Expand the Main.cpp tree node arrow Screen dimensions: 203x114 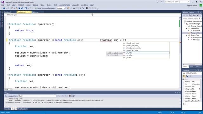click(x=188, y=40)
